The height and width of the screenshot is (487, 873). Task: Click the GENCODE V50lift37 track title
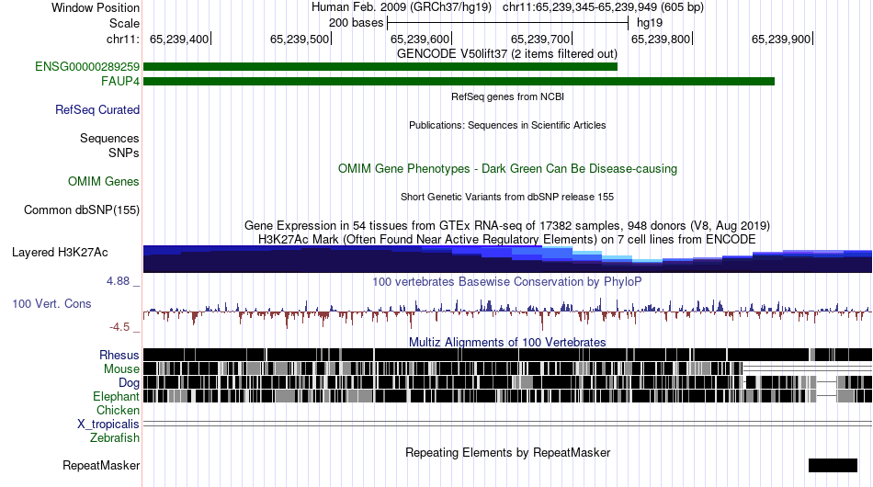[507, 54]
